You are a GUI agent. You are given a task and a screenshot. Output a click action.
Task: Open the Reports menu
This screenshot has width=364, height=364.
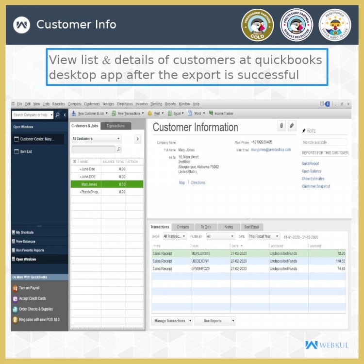tap(170, 104)
